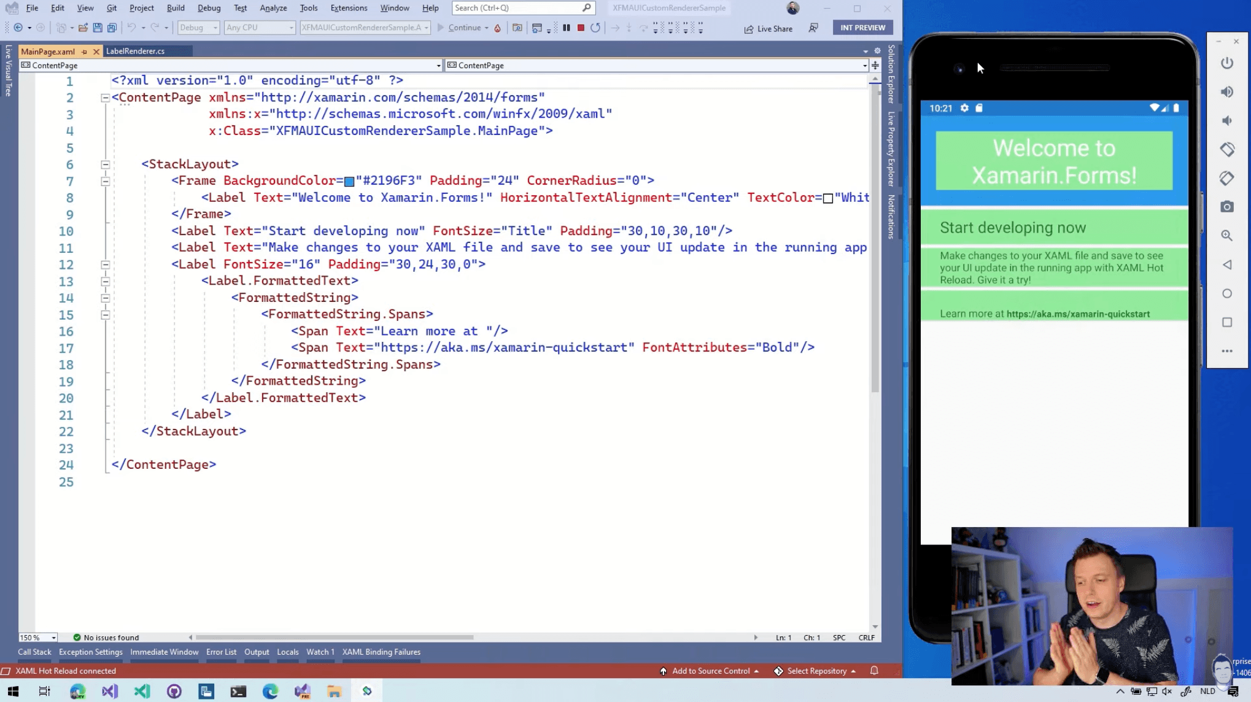Click the emulator Zoom magnifier icon
Image resolution: width=1251 pixels, height=702 pixels.
click(1227, 236)
